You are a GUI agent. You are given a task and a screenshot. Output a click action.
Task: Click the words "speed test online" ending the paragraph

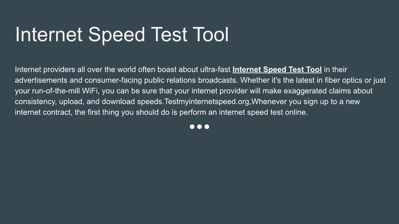(279, 112)
